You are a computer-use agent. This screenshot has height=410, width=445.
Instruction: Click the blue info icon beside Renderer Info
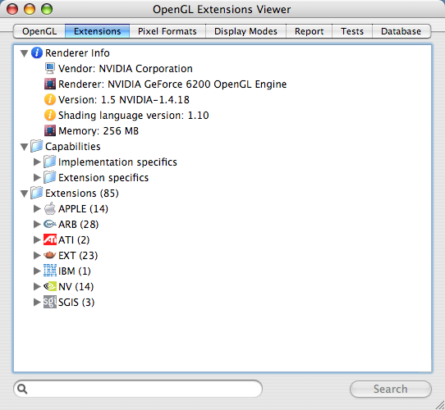click(x=37, y=52)
